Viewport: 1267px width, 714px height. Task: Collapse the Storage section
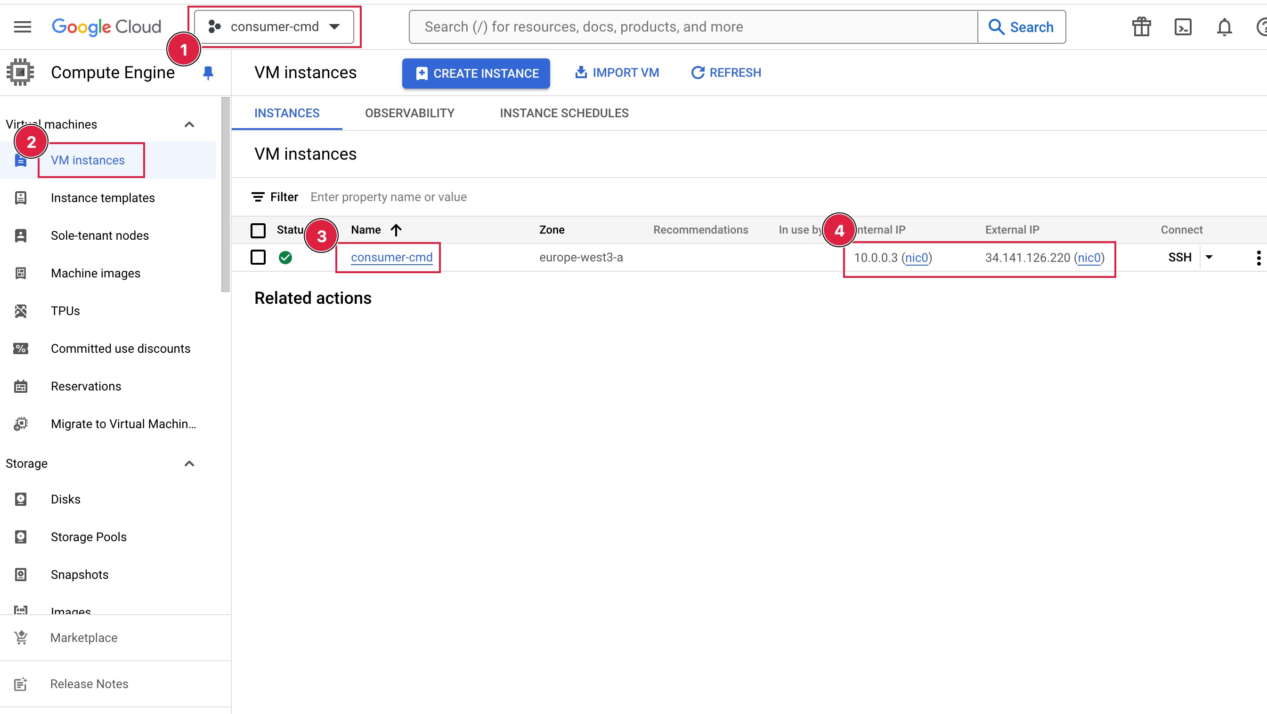pyautogui.click(x=189, y=464)
